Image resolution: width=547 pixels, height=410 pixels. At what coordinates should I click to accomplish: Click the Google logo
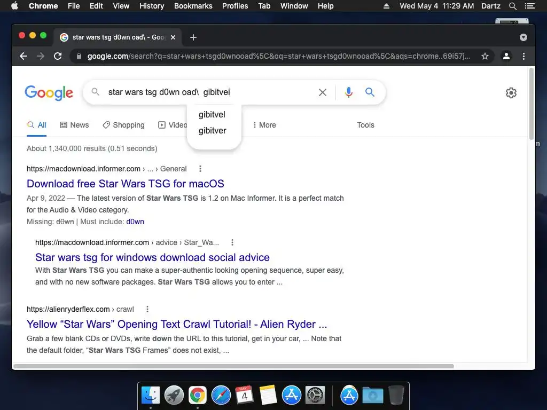(x=49, y=93)
